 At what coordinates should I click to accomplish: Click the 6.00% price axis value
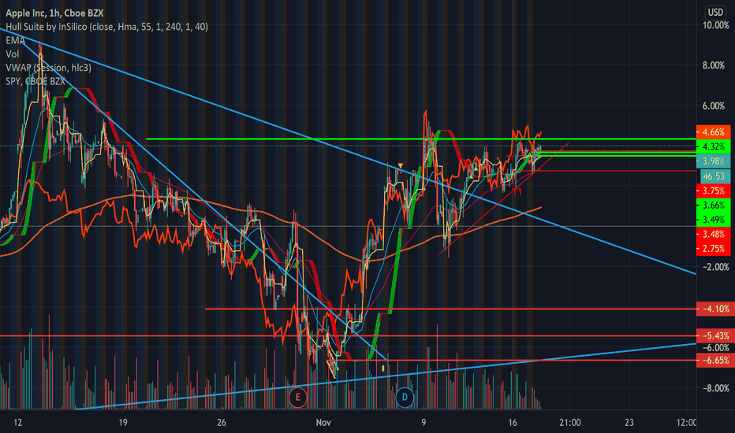click(715, 106)
